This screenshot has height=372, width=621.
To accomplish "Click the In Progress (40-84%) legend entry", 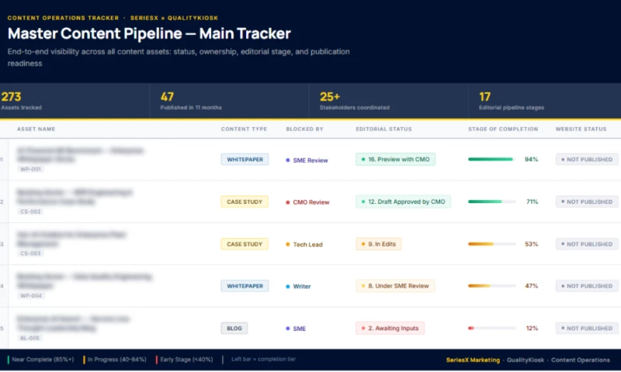I will click(x=115, y=360).
